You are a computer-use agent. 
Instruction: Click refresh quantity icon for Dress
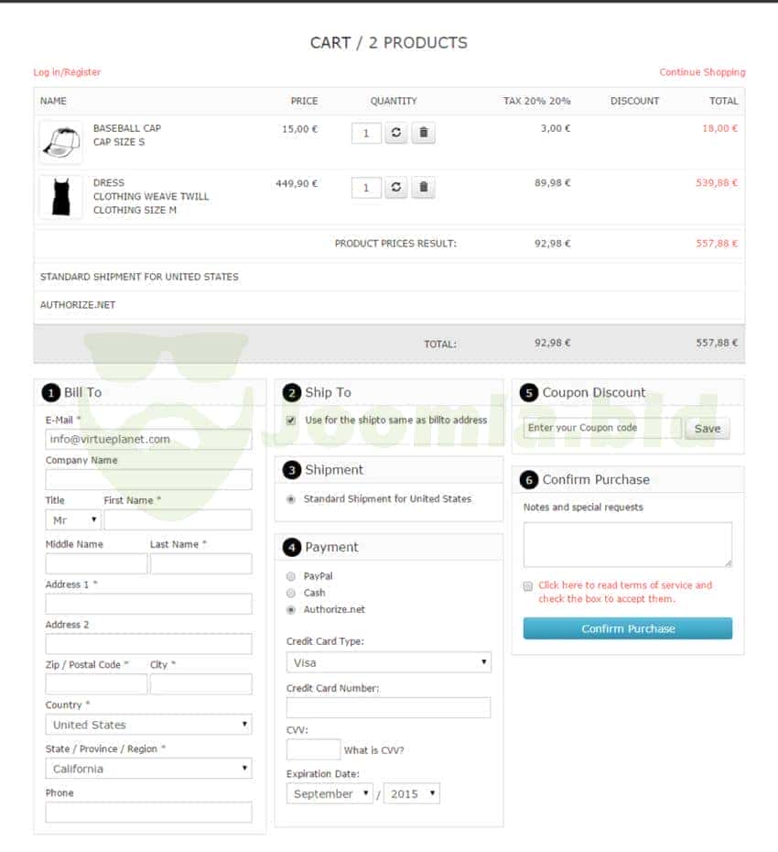click(x=395, y=188)
